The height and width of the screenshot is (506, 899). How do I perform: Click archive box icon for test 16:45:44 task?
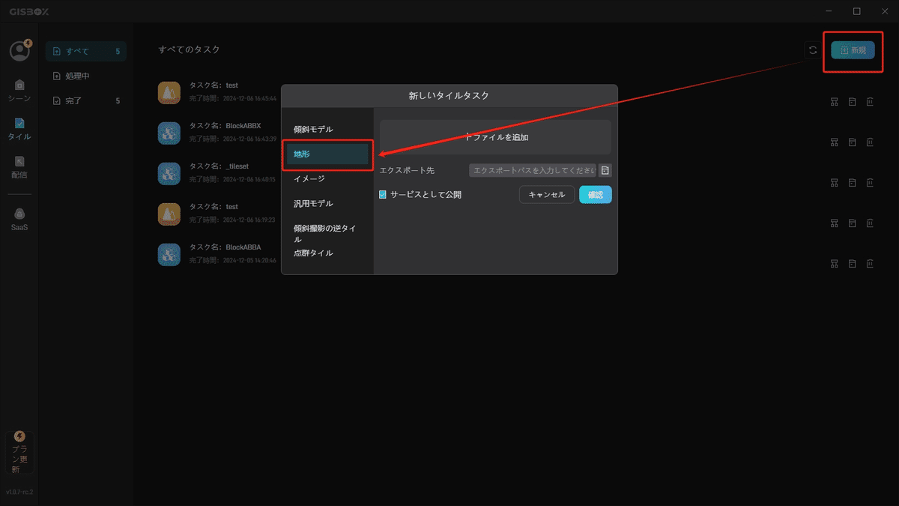point(852,102)
